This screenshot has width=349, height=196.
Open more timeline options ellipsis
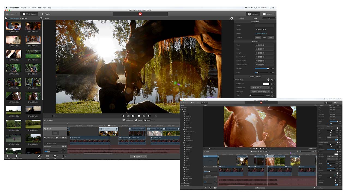153,120
